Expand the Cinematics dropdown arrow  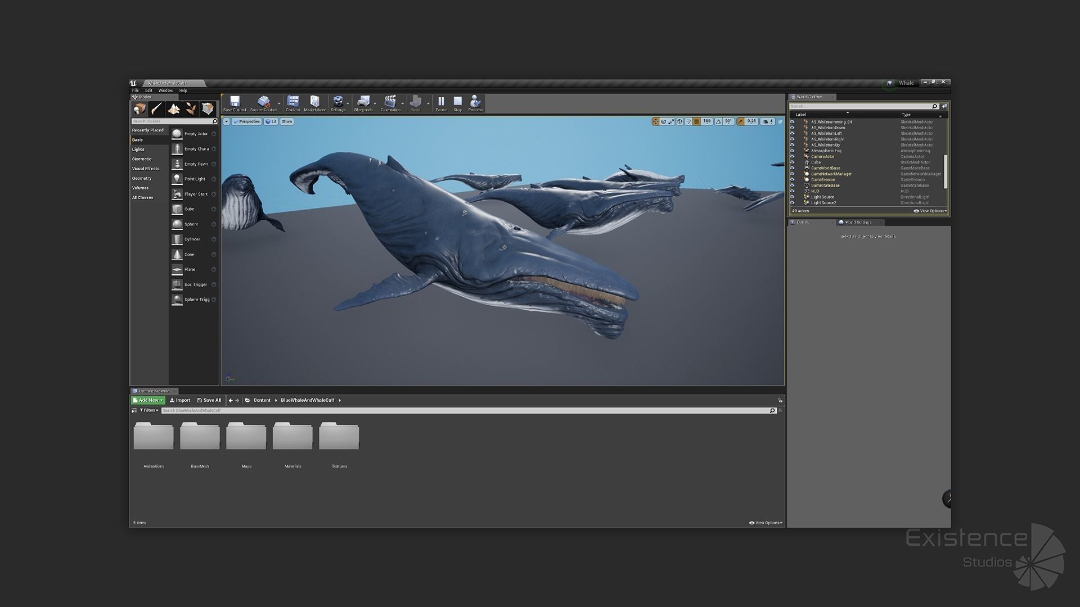(x=402, y=103)
